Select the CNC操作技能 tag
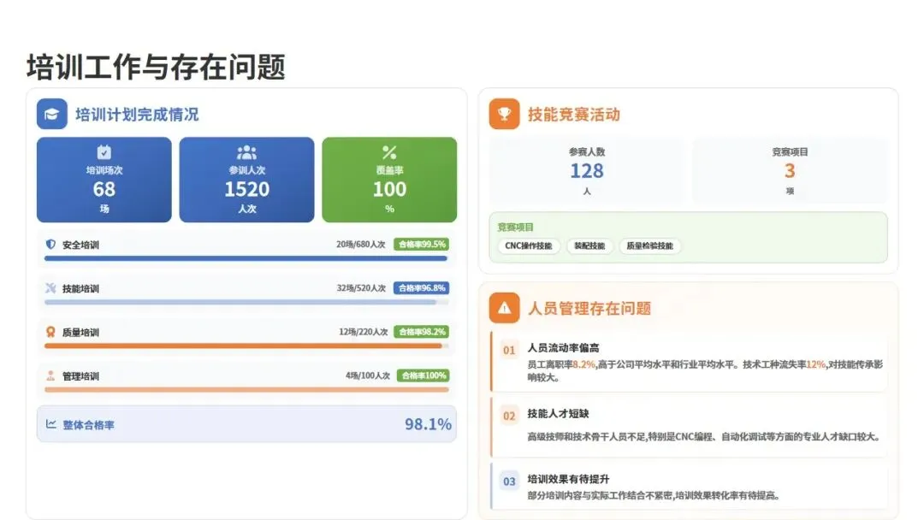Viewport: 924px width, 520px height. pos(529,245)
